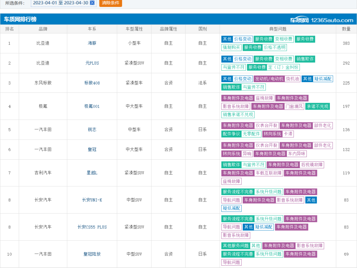Click the 车系 column header
This screenshot has width=357, height=268.
click(x=92, y=29)
